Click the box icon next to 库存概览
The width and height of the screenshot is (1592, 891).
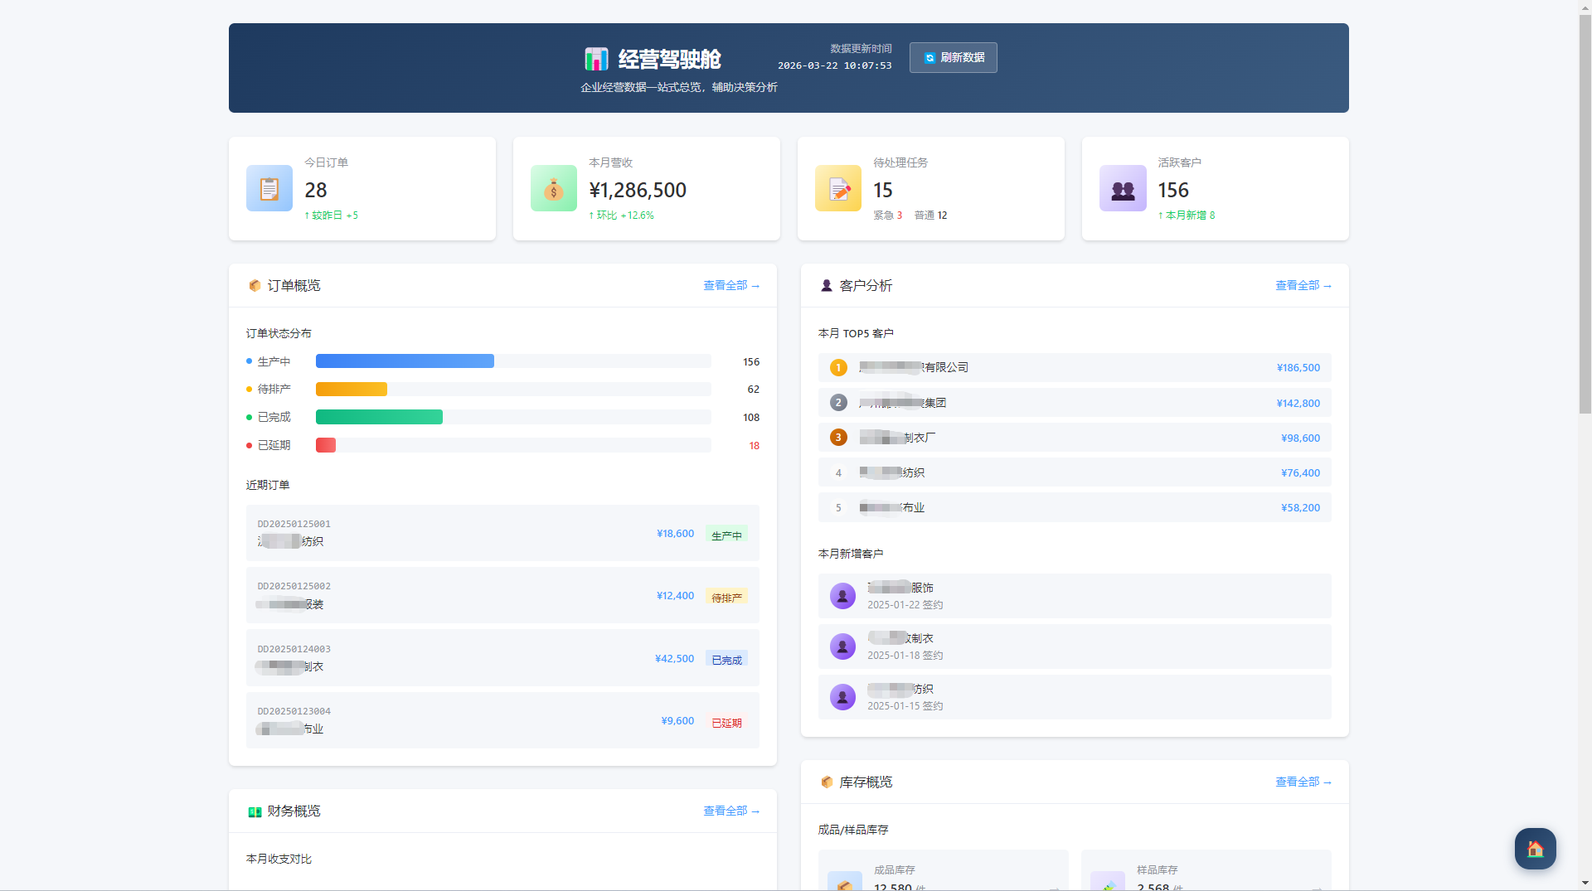[827, 782]
